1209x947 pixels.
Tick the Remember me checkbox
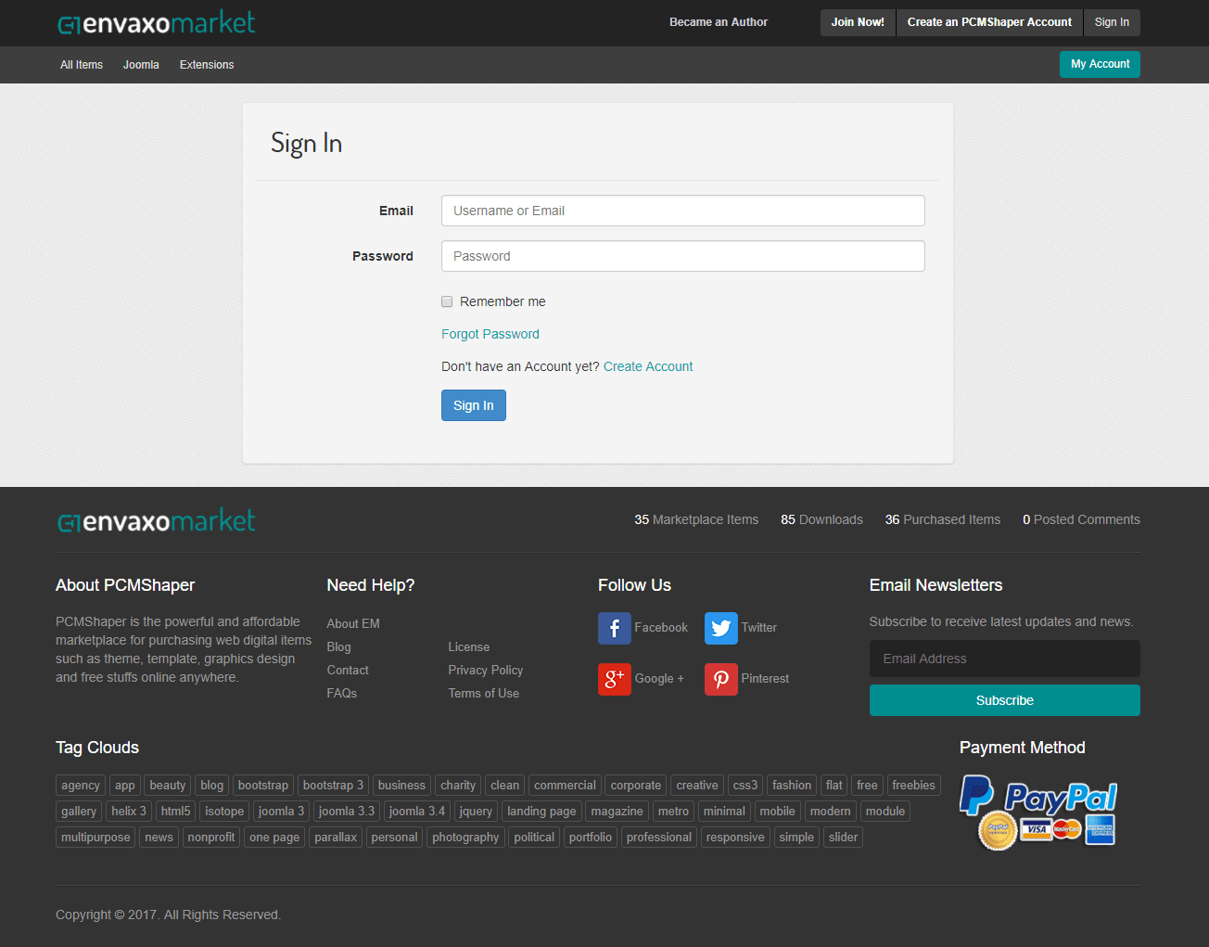[447, 301]
